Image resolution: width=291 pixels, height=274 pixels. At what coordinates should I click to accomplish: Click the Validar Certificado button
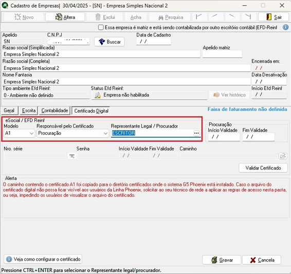click(x=263, y=168)
